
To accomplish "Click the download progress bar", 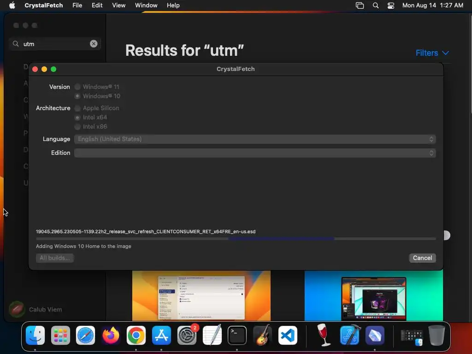I will click(x=236, y=239).
